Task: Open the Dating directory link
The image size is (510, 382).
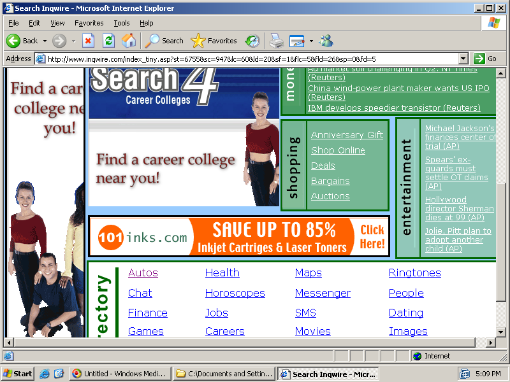Action: click(406, 313)
